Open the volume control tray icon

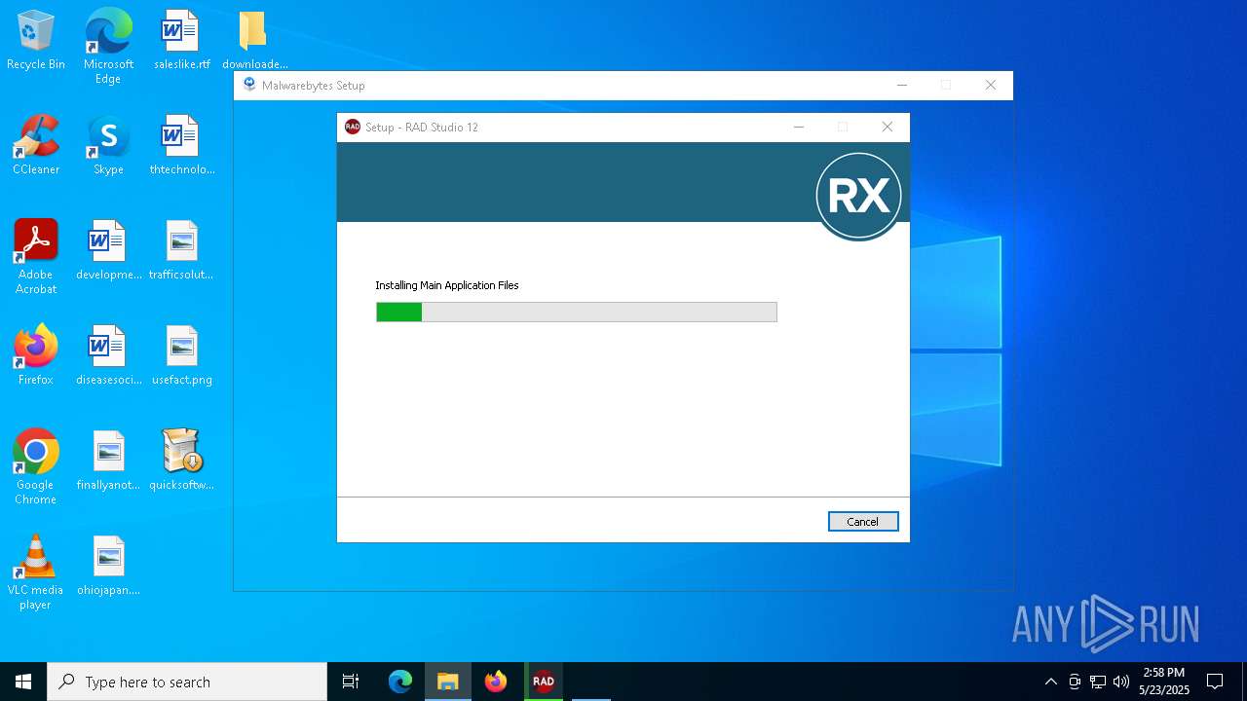(1121, 682)
